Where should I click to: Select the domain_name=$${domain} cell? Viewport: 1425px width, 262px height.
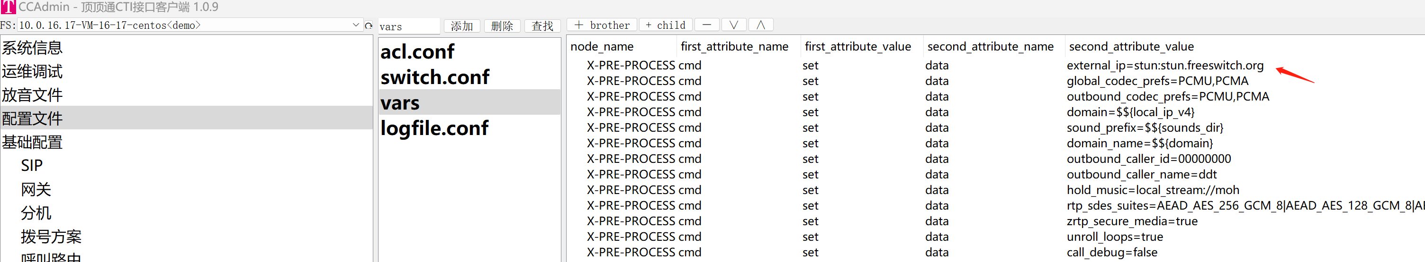[x=1139, y=143]
